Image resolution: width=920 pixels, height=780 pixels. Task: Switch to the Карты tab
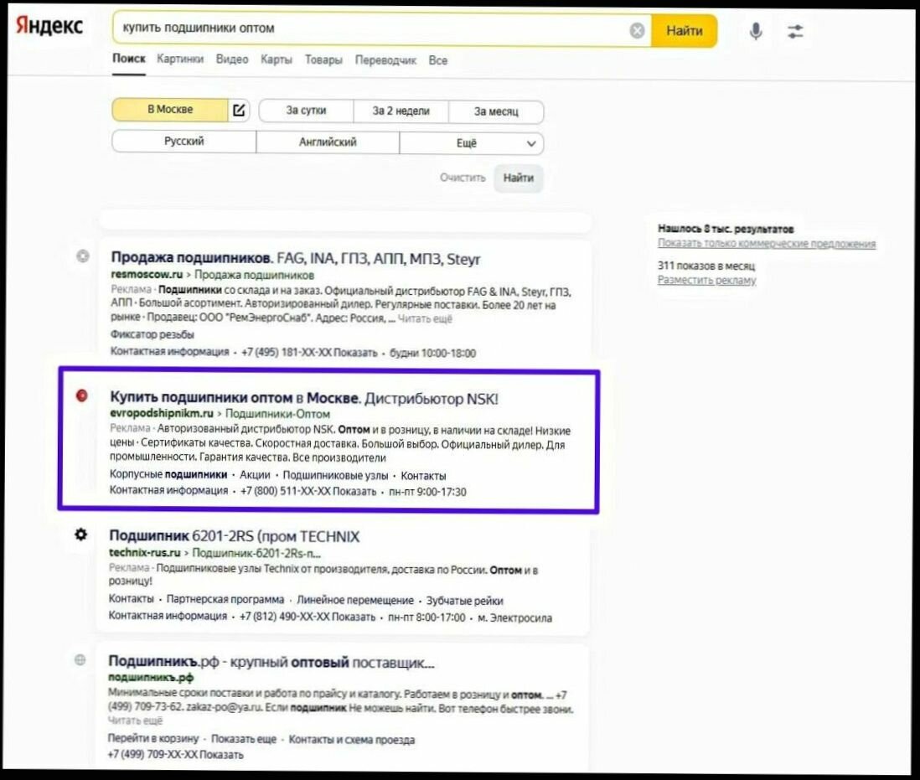click(x=277, y=59)
